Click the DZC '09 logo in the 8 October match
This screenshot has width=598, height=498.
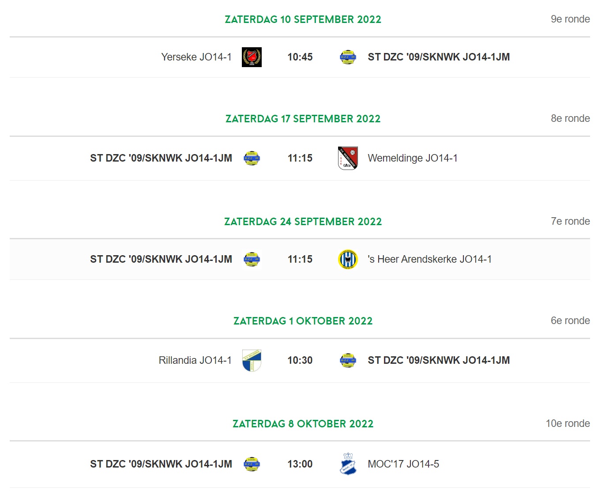252,464
